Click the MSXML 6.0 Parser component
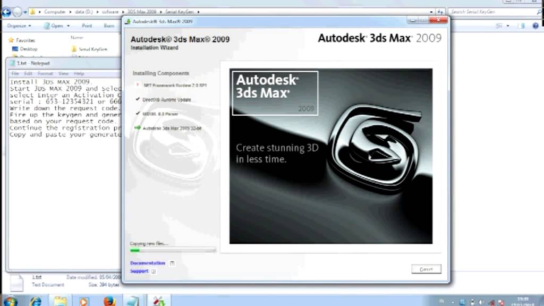This screenshot has width=544, height=306. click(x=160, y=114)
